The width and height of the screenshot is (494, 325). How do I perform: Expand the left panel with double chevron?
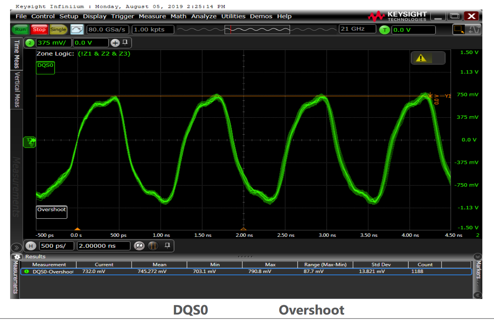pyautogui.click(x=17, y=247)
